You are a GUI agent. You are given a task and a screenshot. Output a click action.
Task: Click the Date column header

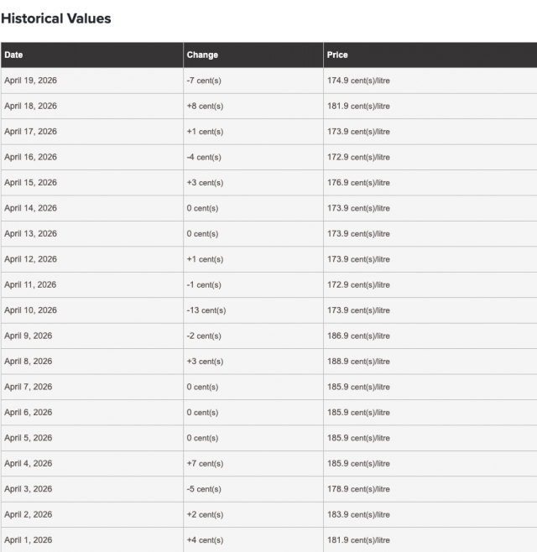pyautogui.click(x=13, y=55)
